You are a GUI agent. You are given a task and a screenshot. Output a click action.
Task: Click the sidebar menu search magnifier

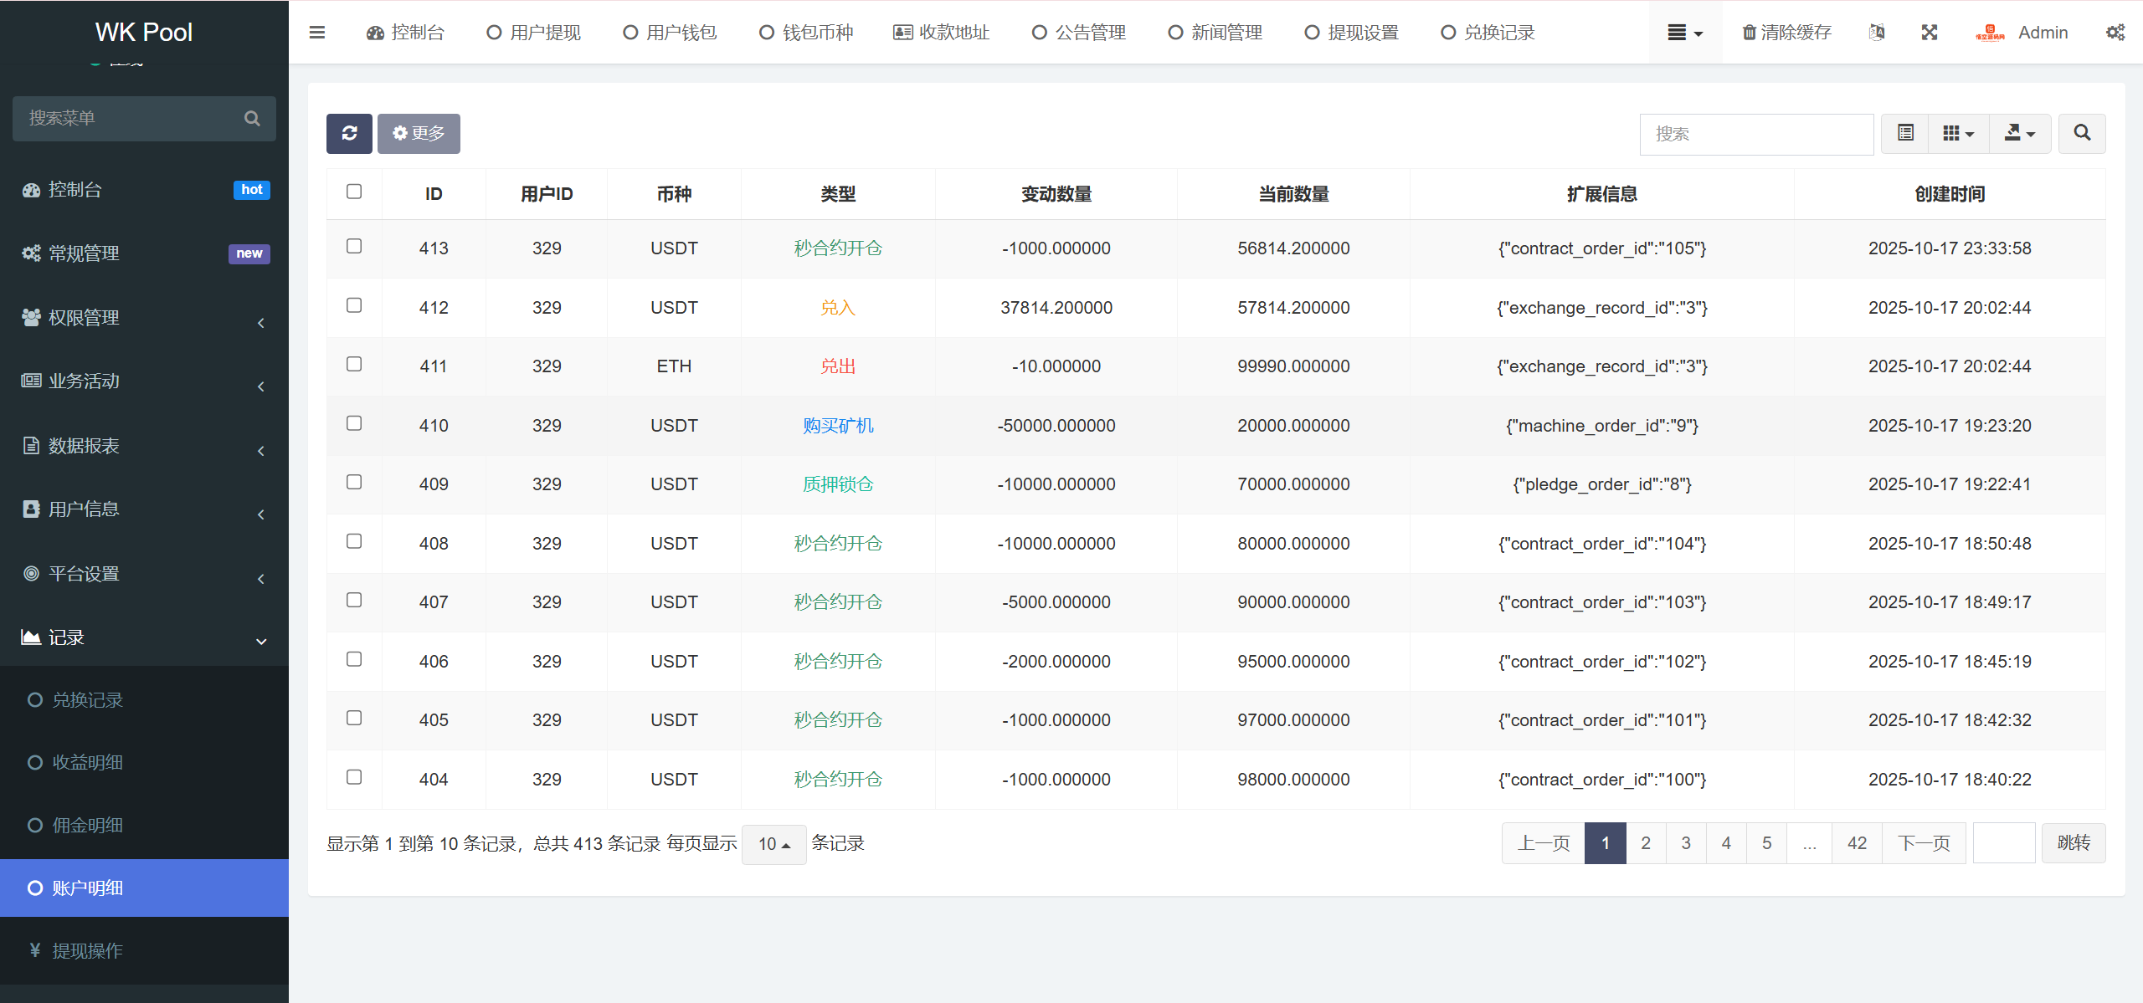[x=252, y=119]
